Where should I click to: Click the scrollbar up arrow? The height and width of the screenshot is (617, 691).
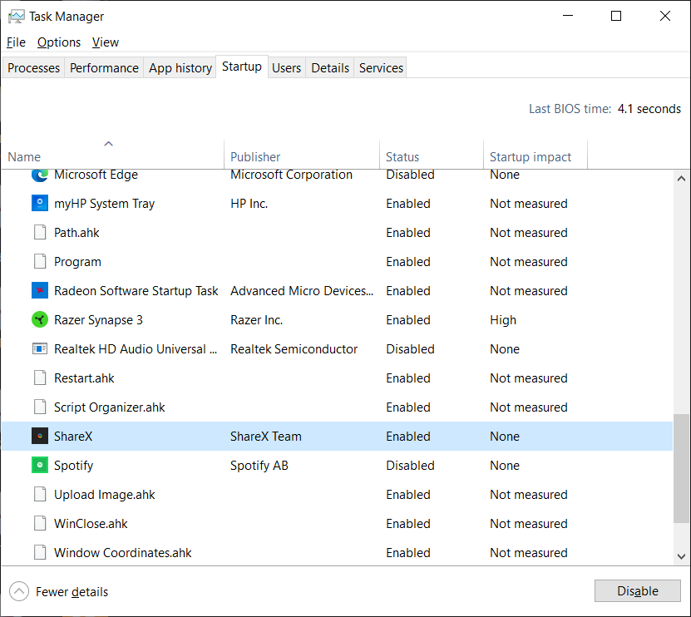pos(681,180)
